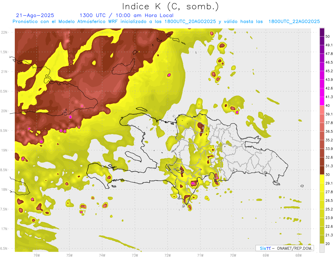Click the '70W' longitude label

233,255
